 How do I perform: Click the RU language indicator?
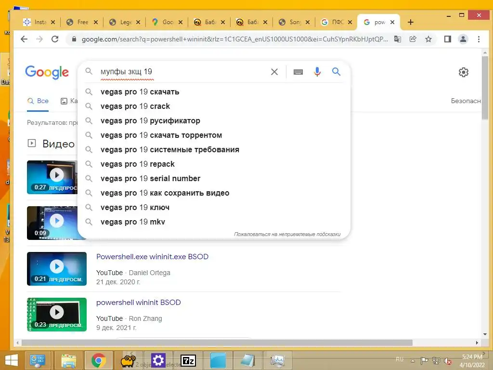click(x=399, y=359)
